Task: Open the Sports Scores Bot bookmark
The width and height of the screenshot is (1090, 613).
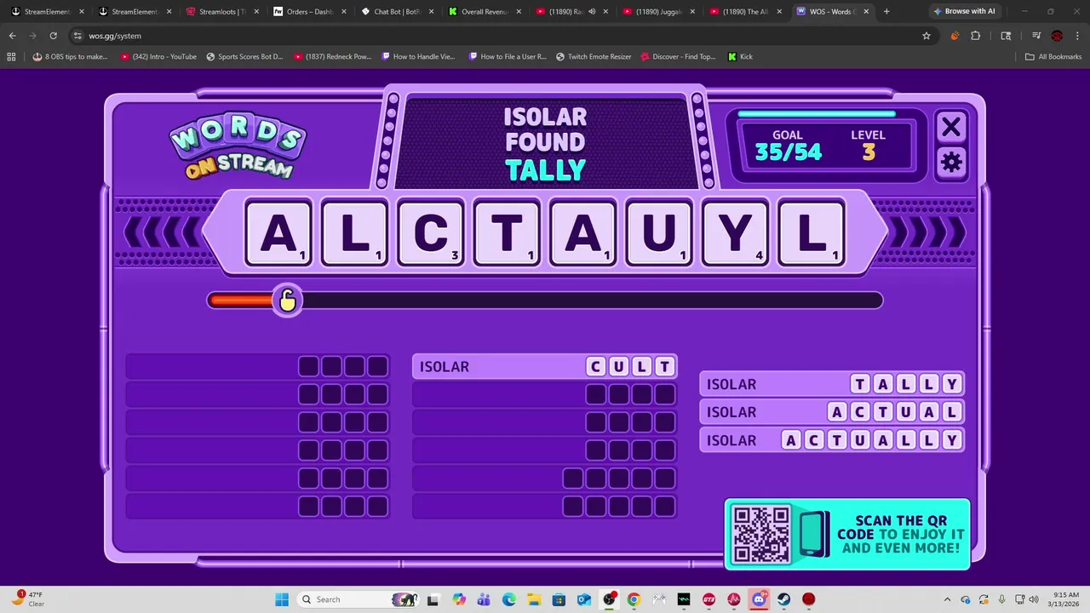Action: 244,56
